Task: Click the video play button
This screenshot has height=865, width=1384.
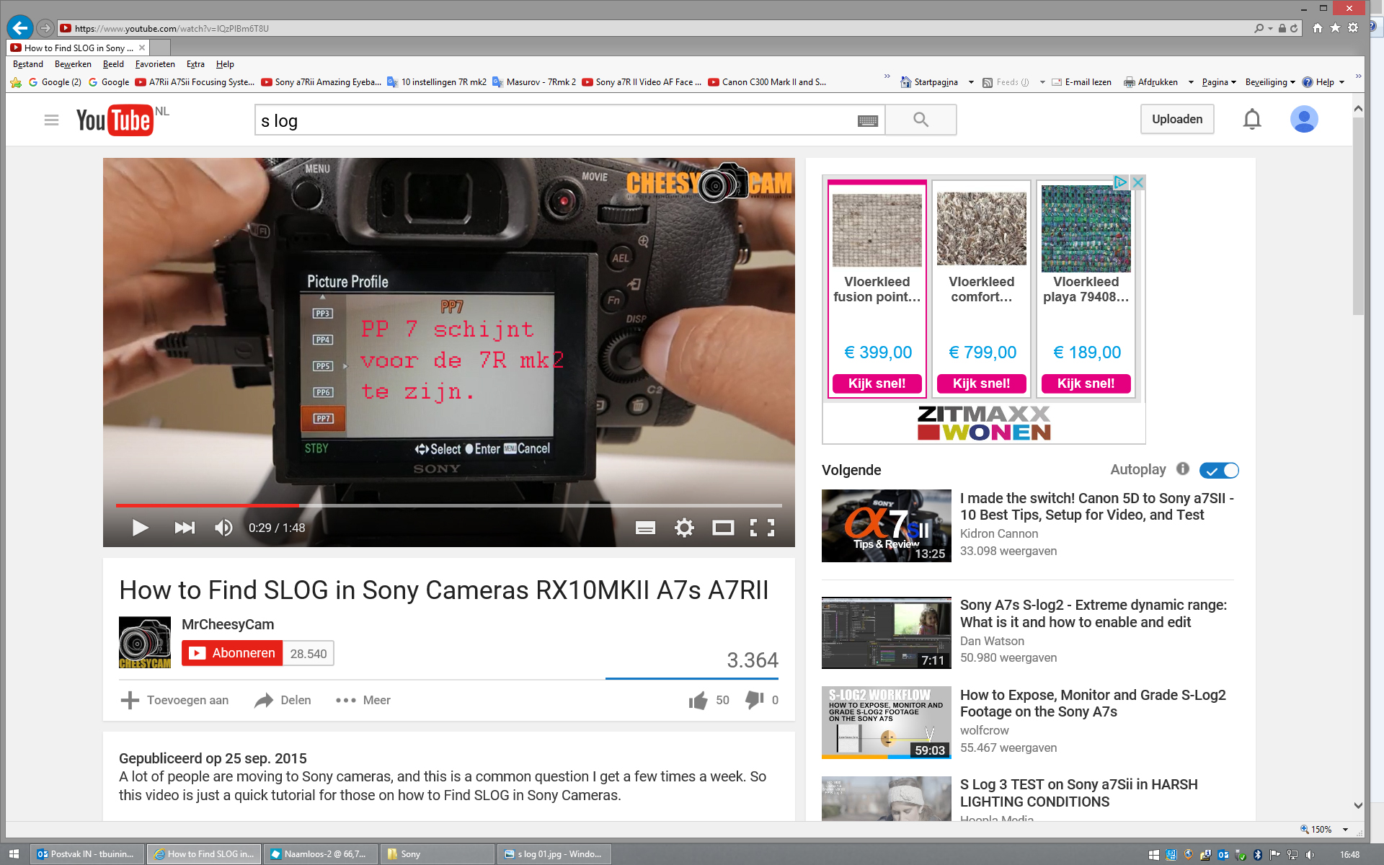Action: click(x=140, y=528)
